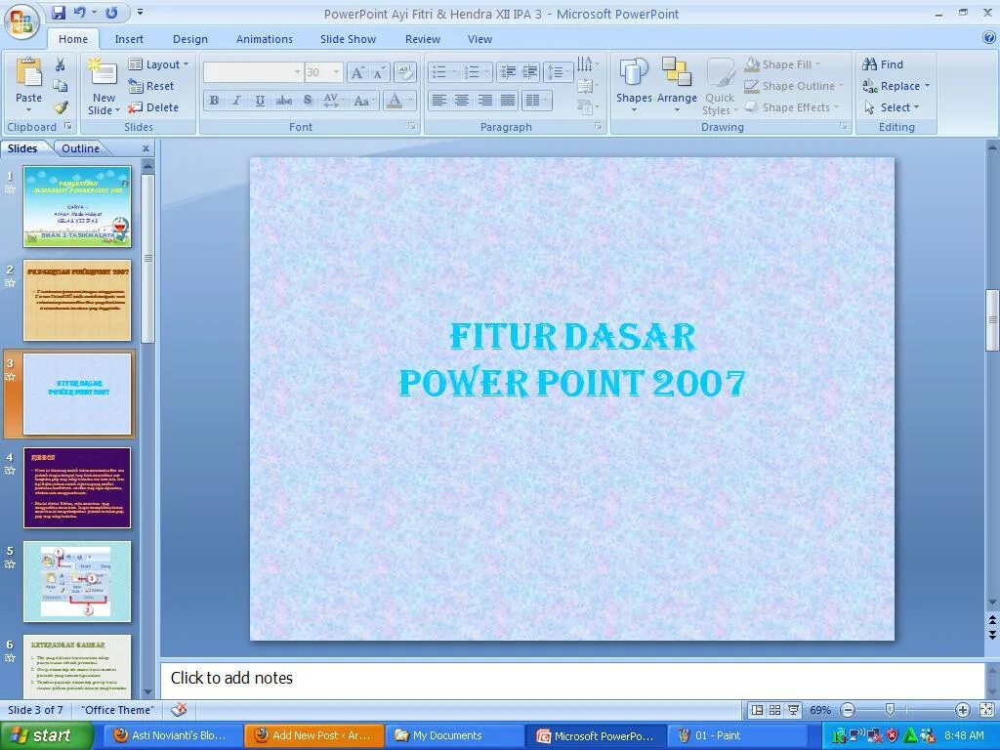
Task: Open the Slide Show tab
Action: pyautogui.click(x=348, y=39)
